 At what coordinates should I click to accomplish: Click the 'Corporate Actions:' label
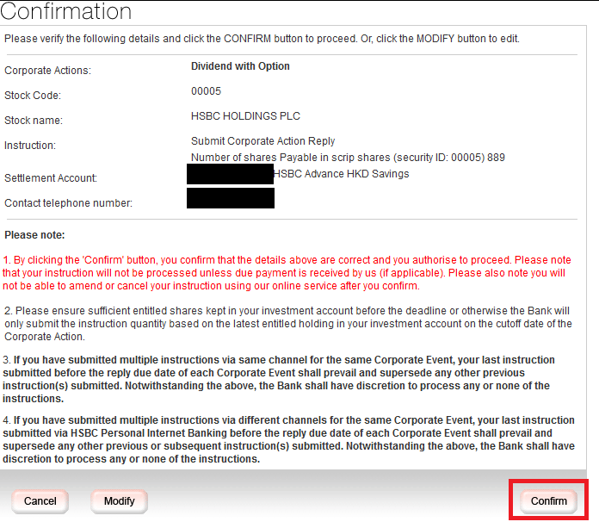pos(47,71)
